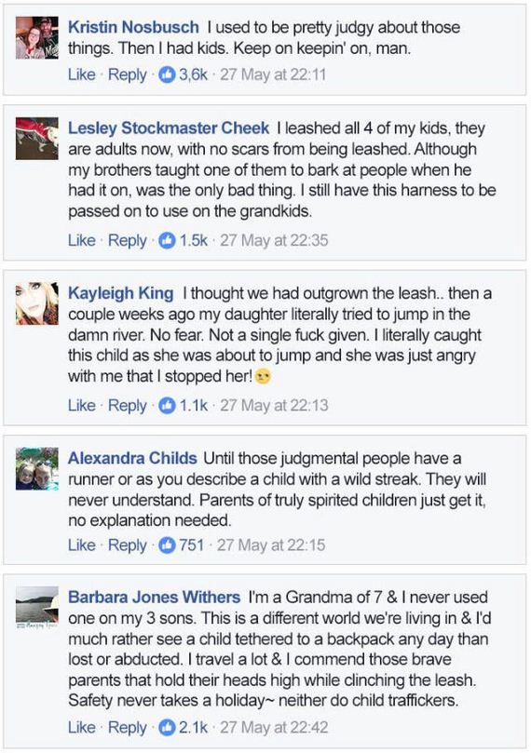
Task: Click the thumbs-up icon next to 2.1k
Action: (x=167, y=727)
